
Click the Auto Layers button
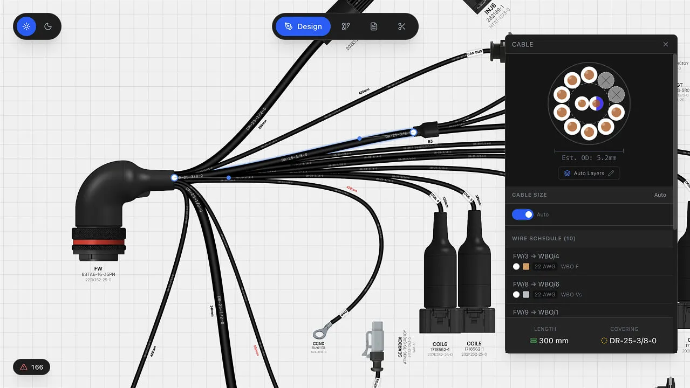(x=589, y=174)
